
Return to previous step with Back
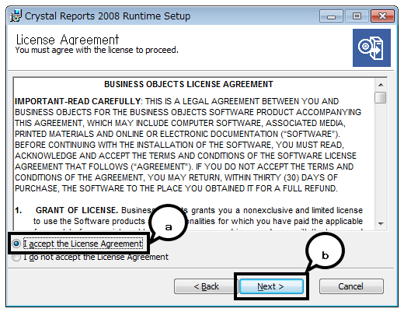(206, 286)
